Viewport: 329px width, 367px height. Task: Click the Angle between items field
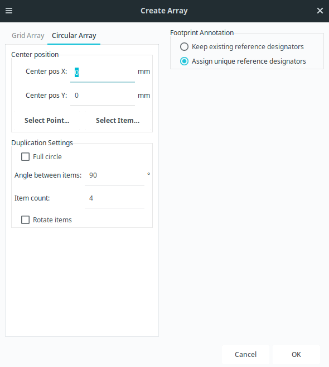click(114, 175)
